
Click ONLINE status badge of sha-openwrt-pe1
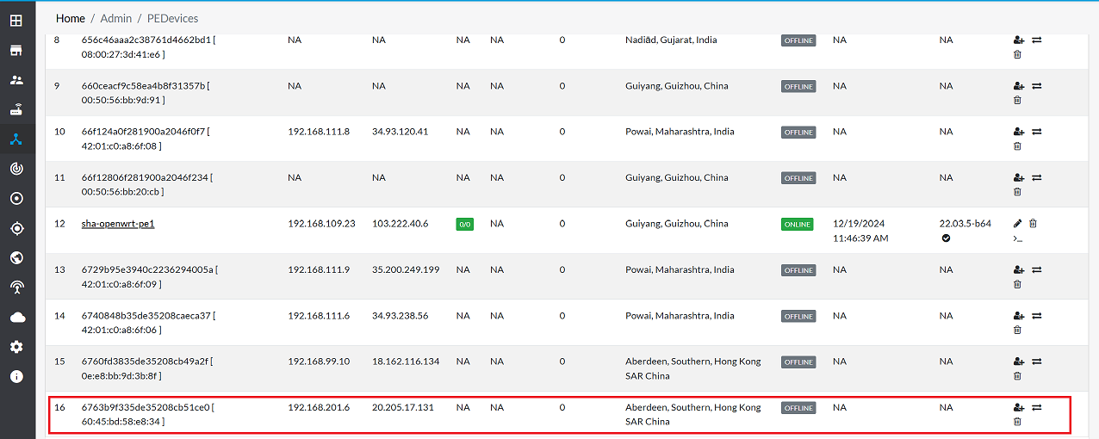798,225
